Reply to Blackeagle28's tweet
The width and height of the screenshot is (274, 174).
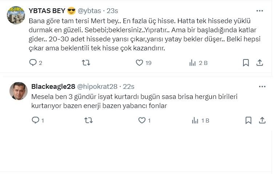[35, 120]
